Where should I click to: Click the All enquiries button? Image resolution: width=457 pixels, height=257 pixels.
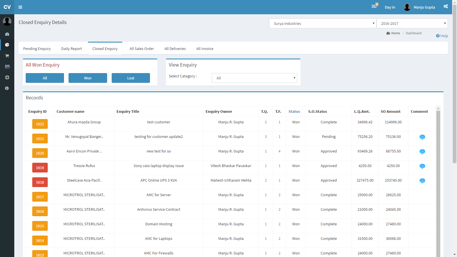click(x=45, y=78)
